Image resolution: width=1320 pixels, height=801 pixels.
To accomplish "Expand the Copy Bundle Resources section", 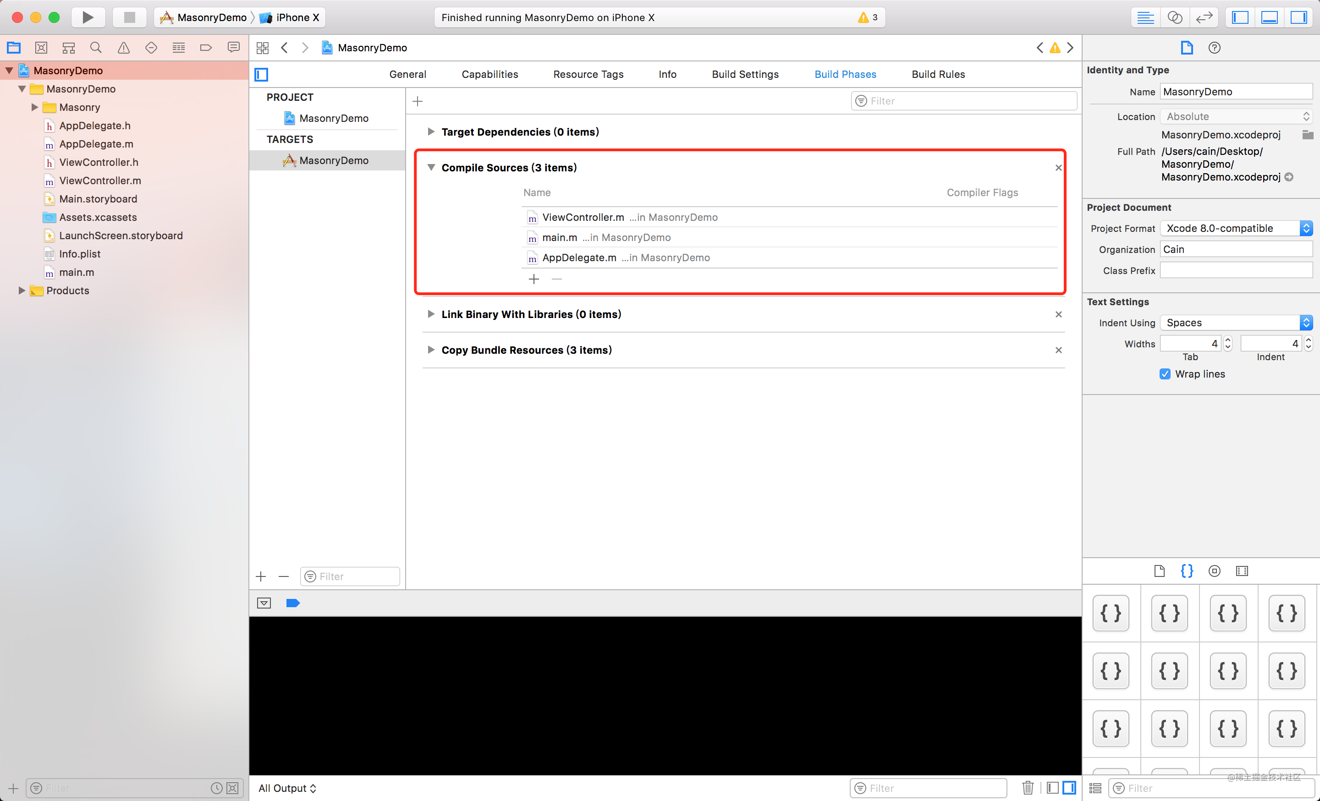I will (430, 350).
